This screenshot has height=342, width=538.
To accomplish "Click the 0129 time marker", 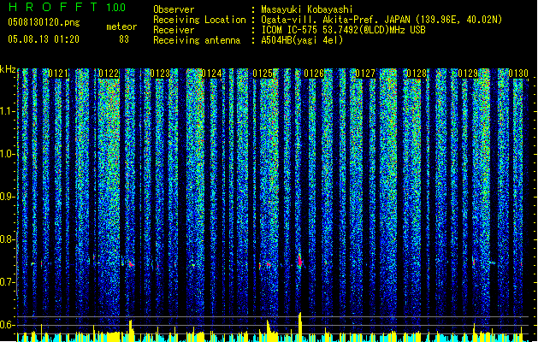I will click(x=468, y=74).
